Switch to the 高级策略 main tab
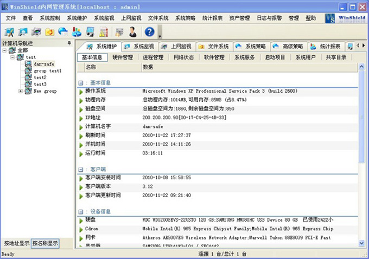The image size is (369, 259). [289, 47]
